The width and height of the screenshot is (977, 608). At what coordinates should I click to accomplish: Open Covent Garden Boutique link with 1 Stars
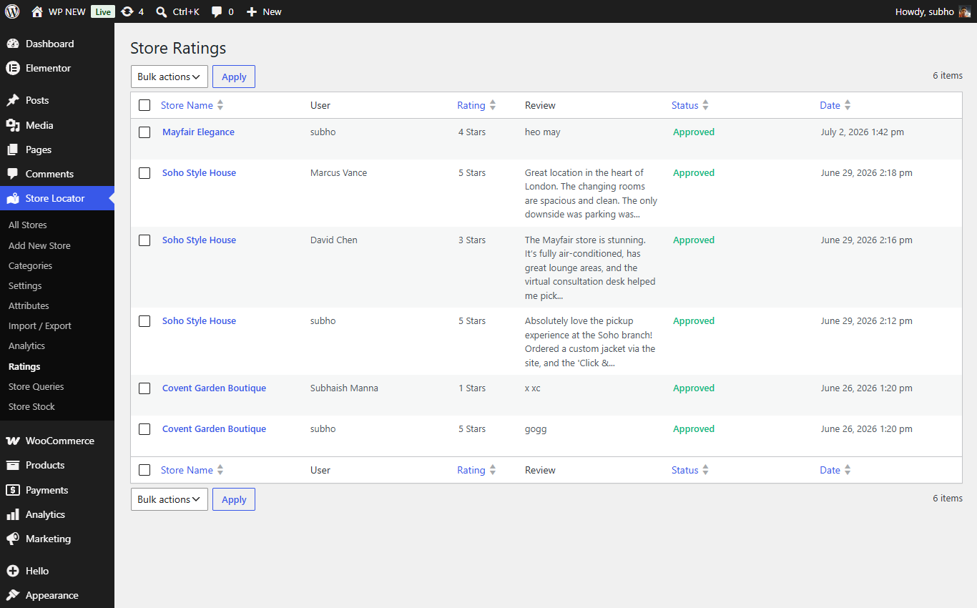point(214,388)
